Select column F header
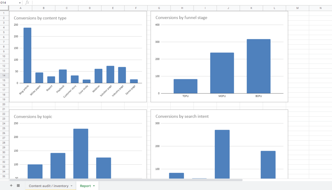 [136, 8]
